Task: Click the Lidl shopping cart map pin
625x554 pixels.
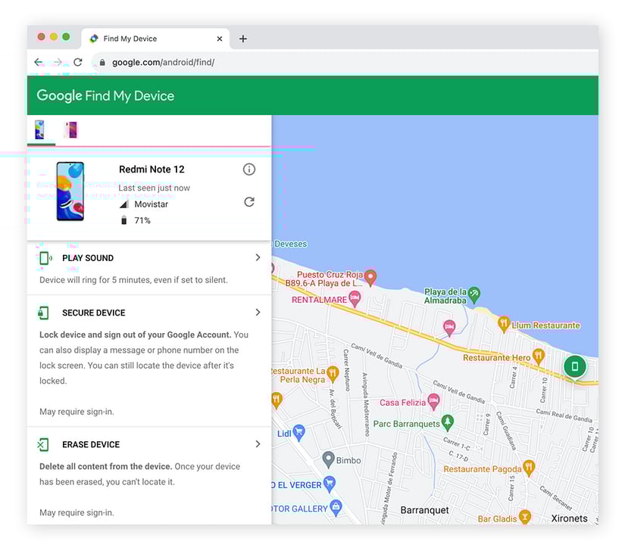Action: 299,433
